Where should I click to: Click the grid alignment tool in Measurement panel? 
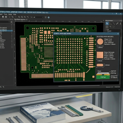[x=107, y=27]
